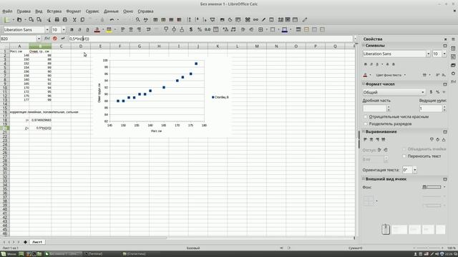This screenshot has height=257, width=458.
Task: Open sidebar font size dropdown
Action: [444, 54]
